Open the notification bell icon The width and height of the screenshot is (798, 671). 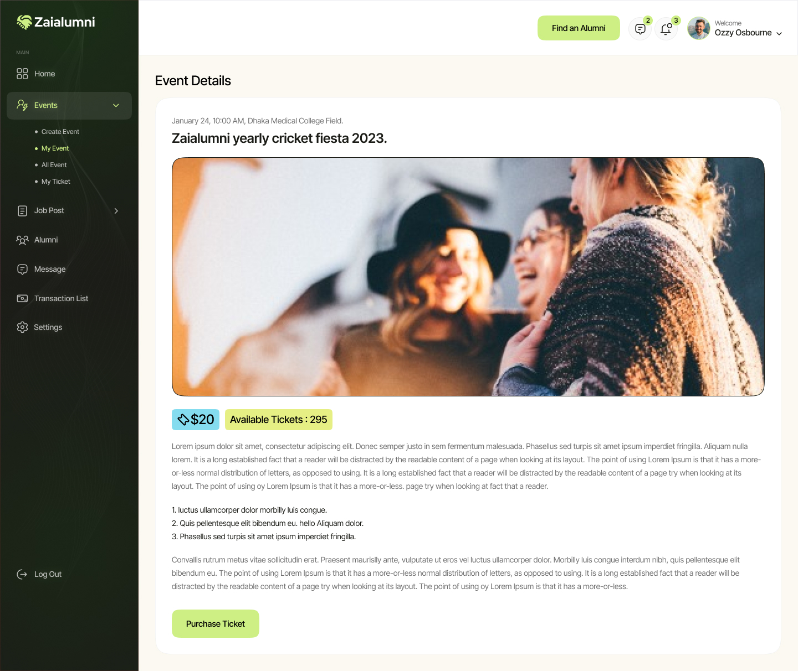(x=666, y=28)
